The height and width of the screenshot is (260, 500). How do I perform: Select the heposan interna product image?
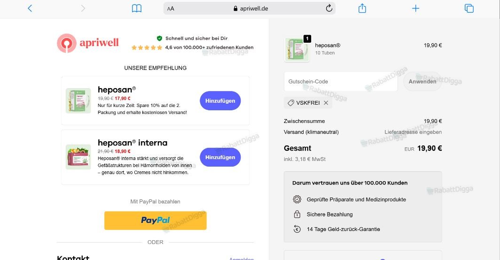(78, 157)
